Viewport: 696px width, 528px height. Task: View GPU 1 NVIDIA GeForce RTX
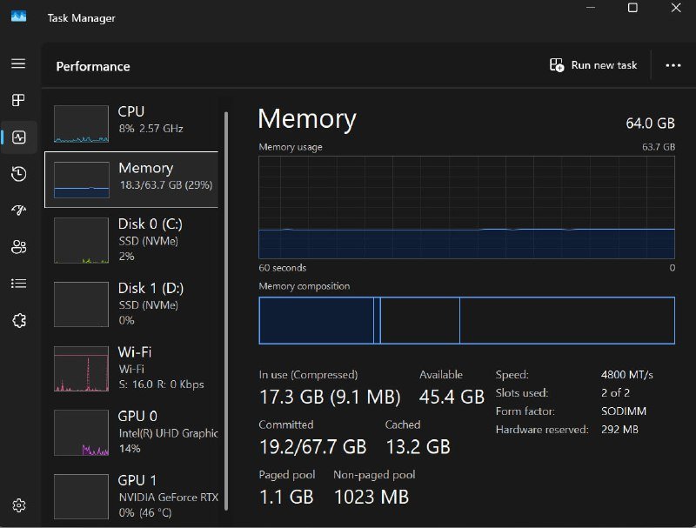click(x=135, y=496)
